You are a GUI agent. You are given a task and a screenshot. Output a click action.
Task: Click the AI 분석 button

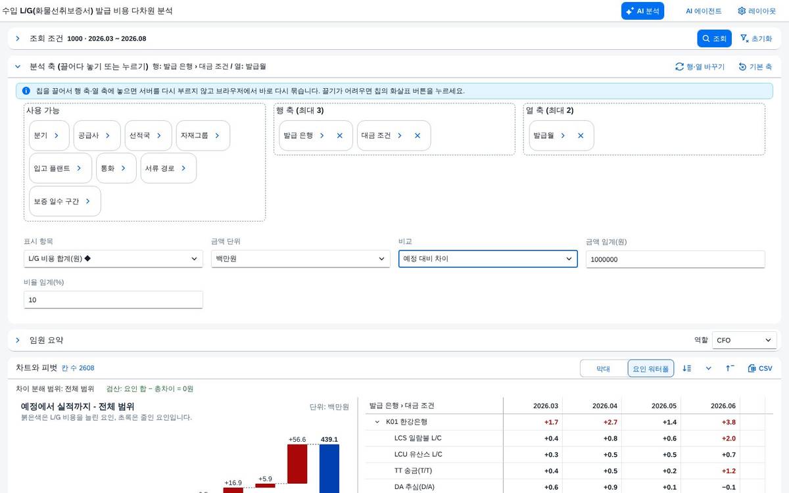point(642,11)
